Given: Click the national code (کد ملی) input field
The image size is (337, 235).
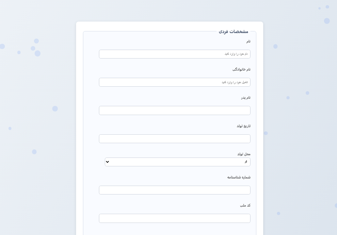Looking at the screenshot, I should [175, 218].
